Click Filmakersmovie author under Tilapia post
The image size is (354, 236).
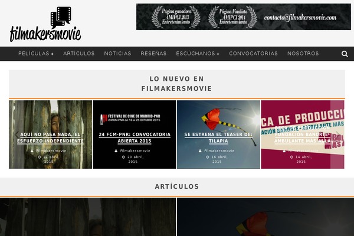point(219,151)
